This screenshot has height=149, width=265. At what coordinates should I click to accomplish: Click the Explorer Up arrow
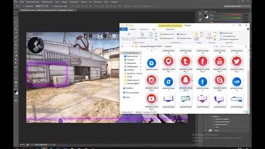tap(132, 46)
